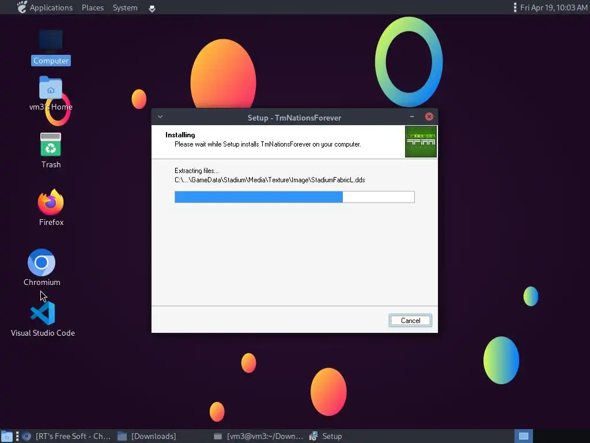
Task: Click the 'Extracting files...' status text
Action: [x=196, y=171]
